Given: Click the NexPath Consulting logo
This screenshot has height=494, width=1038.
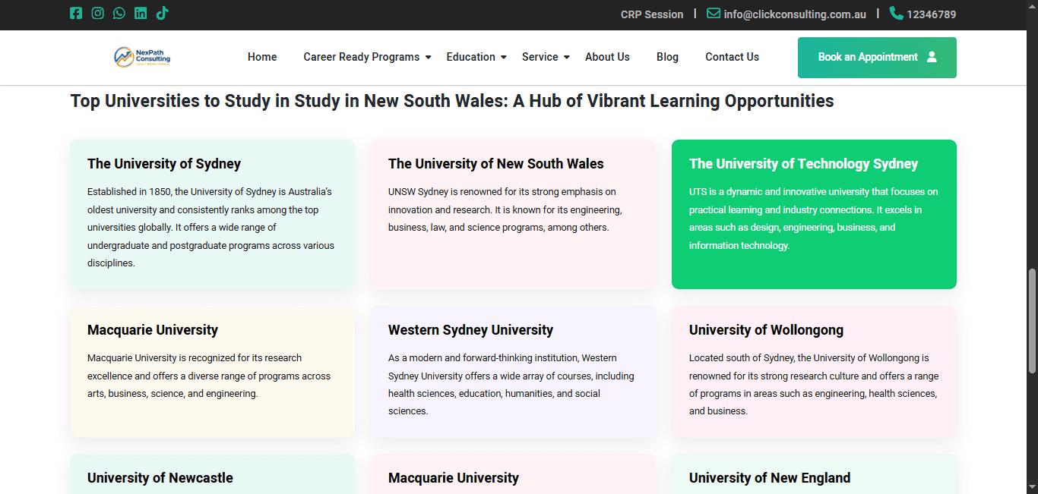Looking at the screenshot, I should tap(142, 57).
